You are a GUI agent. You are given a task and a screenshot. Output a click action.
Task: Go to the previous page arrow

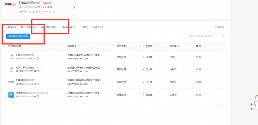[211, 106]
